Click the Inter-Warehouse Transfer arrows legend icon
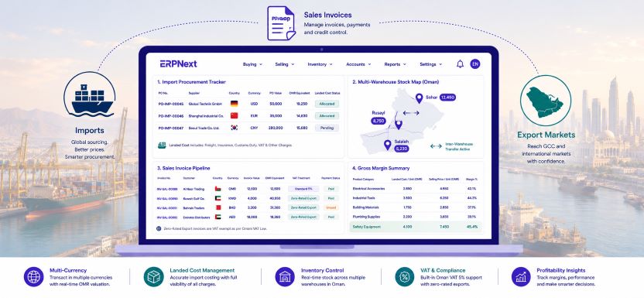644x298 pixels. pyautogui.click(x=436, y=146)
